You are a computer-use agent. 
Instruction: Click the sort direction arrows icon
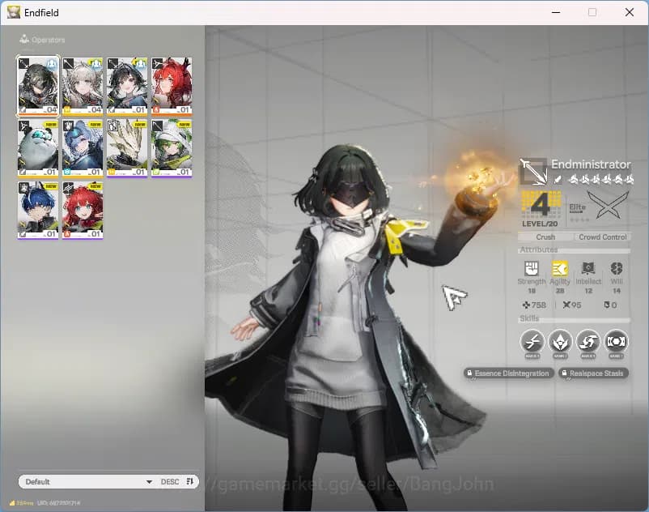190,482
